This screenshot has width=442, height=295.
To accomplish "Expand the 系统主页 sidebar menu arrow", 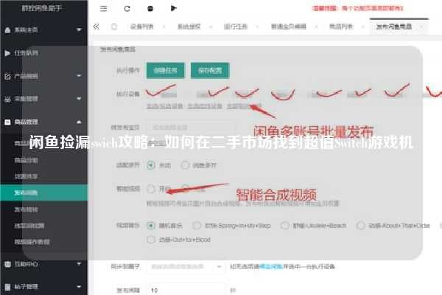I will click(80, 30).
